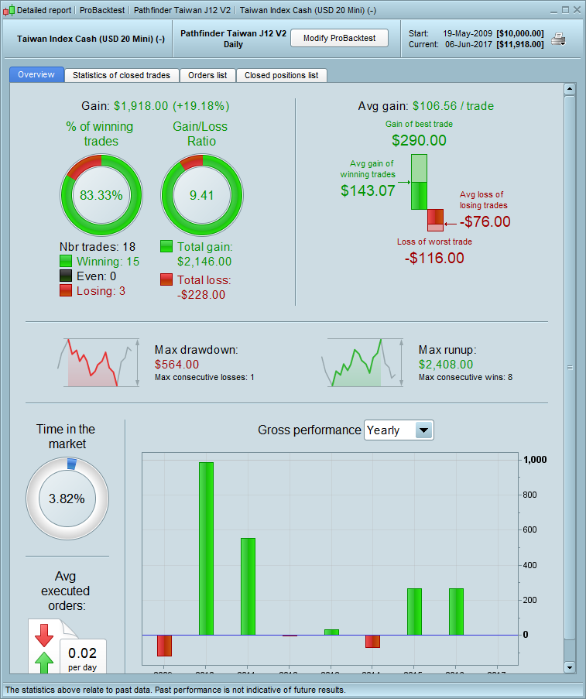Click the Winning trades green legend square
Image resolution: width=586 pixels, height=699 pixels.
point(66,261)
